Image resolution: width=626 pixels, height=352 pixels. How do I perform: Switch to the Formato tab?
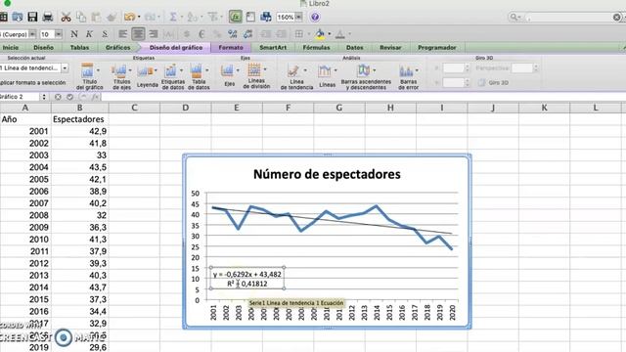[x=231, y=48]
